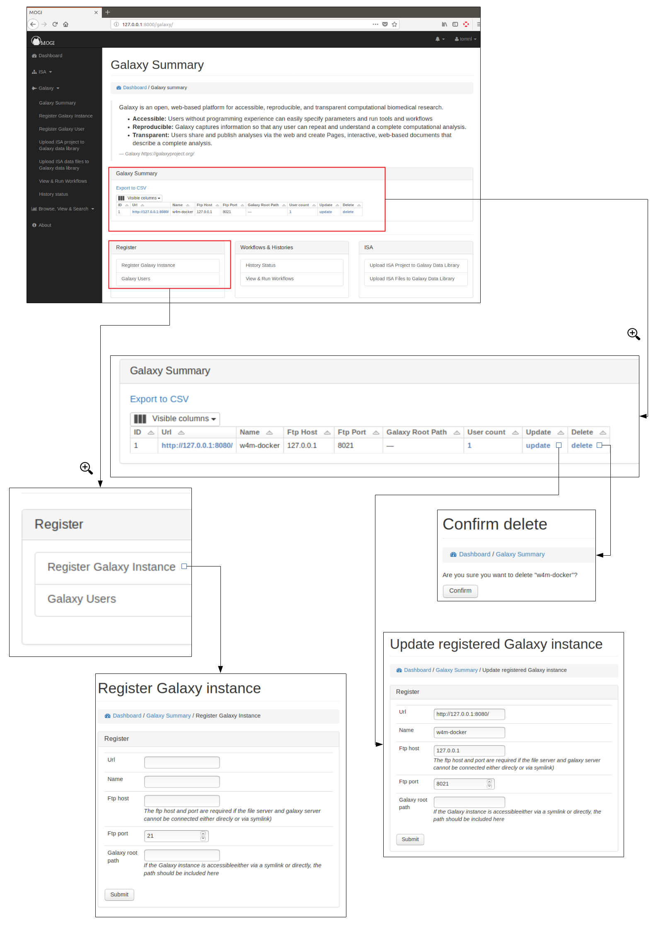The width and height of the screenshot is (658, 931).
Task: Click the Url field in Register Galaxy instance form
Action: click(x=182, y=762)
